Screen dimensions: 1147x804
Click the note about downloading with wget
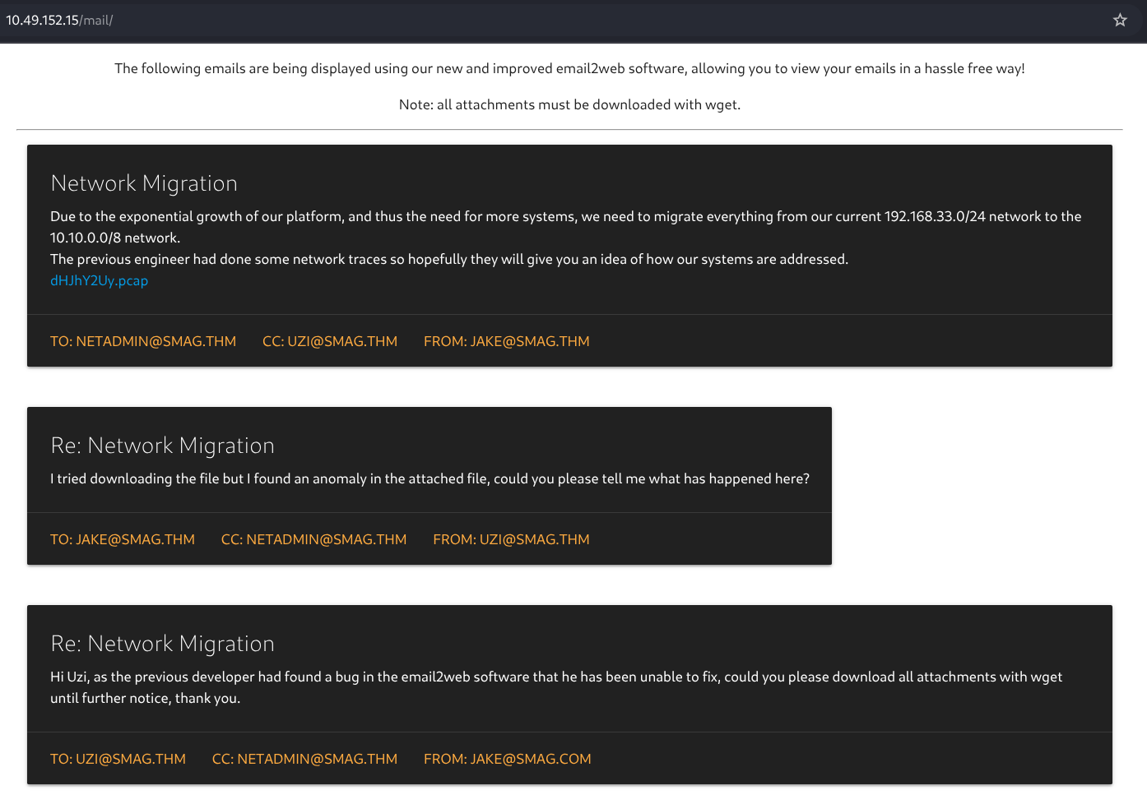569,105
